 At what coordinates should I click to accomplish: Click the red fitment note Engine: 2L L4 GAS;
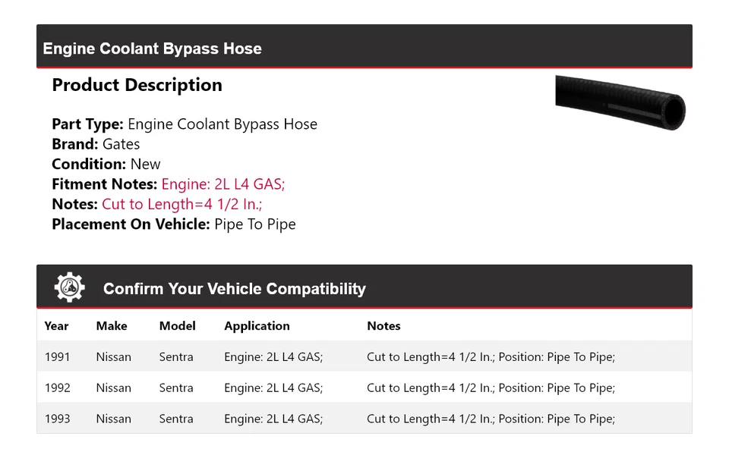tap(222, 184)
